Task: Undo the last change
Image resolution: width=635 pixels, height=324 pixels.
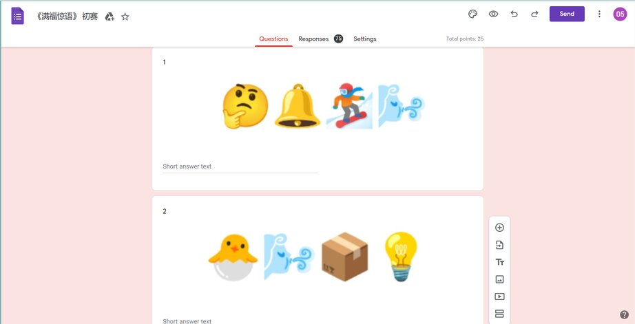Action: pos(514,14)
